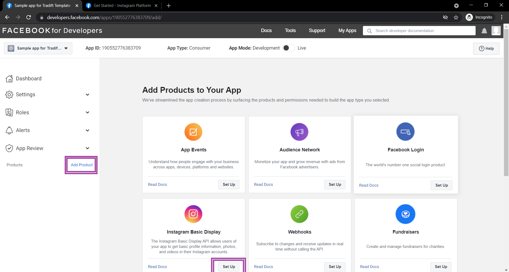Switch to the Get Started - Instagram Platform tab

(x=122, y=6)
